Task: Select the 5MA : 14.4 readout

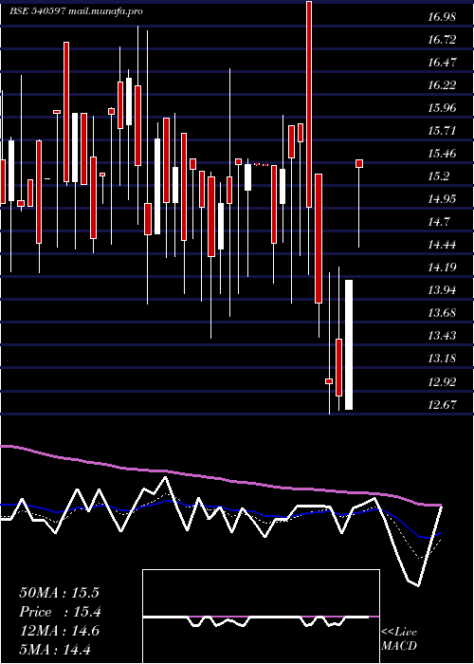Action: click(x=55, y=649)
